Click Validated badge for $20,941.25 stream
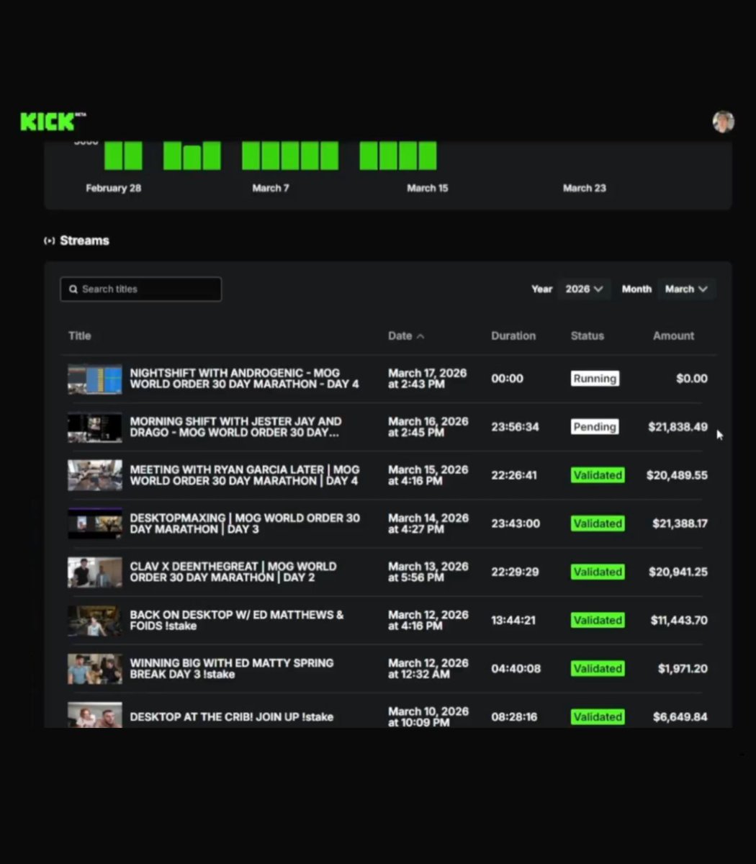This screenshot has height=864, width=756. pos(598,572)
